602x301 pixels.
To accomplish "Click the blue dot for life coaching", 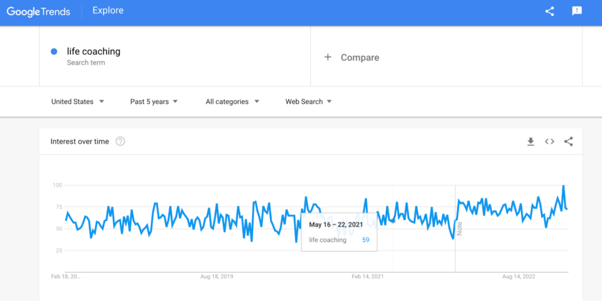I will click(54, 51).
